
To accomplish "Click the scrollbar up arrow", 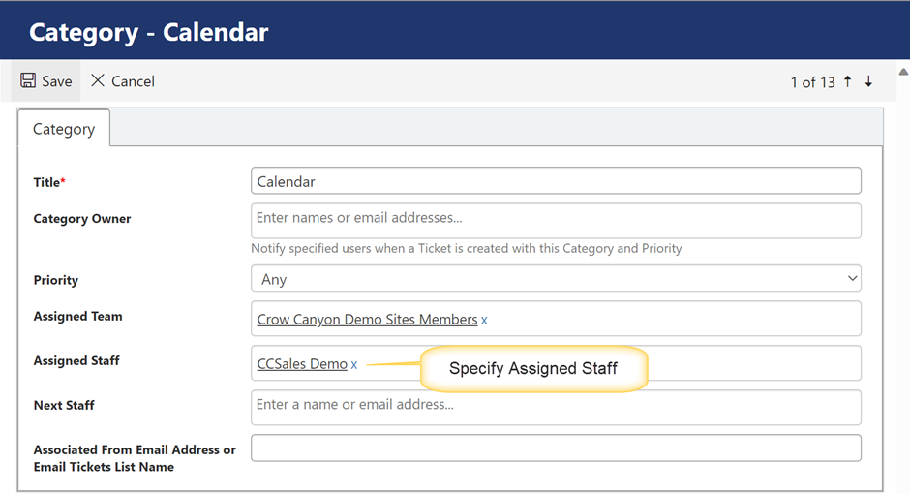I will point(902,72).
